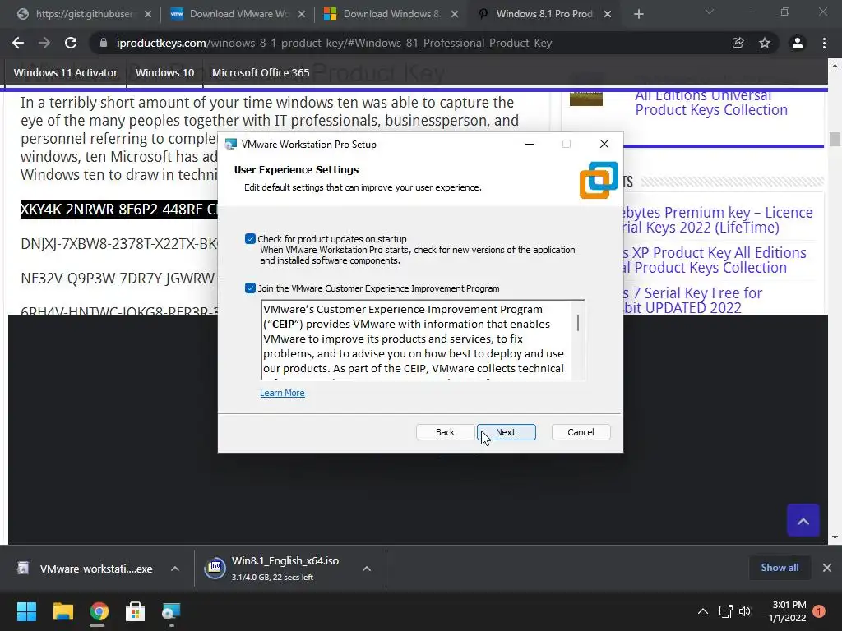Close the gist.githubuser tab
The image size is (842, 631).
148,14
